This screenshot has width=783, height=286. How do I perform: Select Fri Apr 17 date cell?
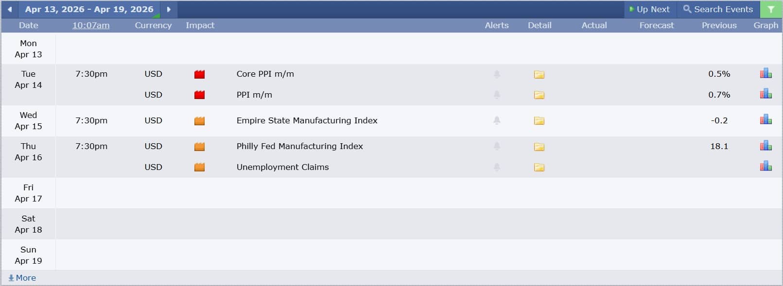coord(28,193)
